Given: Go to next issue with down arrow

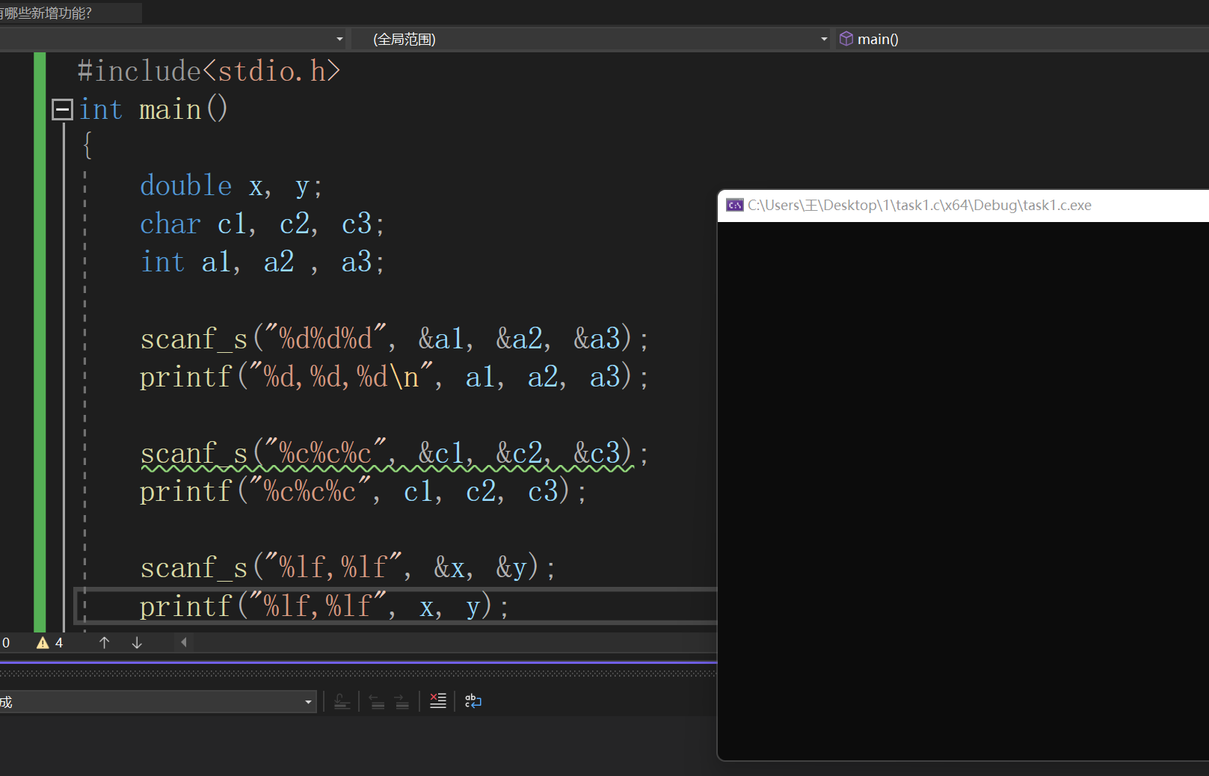Looking at the screenshot, I should [x=137, y=643].
